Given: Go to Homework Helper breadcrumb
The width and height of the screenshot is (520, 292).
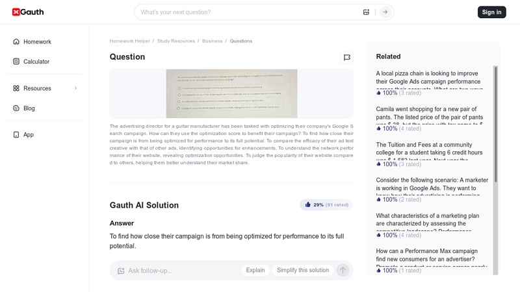Looking at the screenshot, I should 129,41.
